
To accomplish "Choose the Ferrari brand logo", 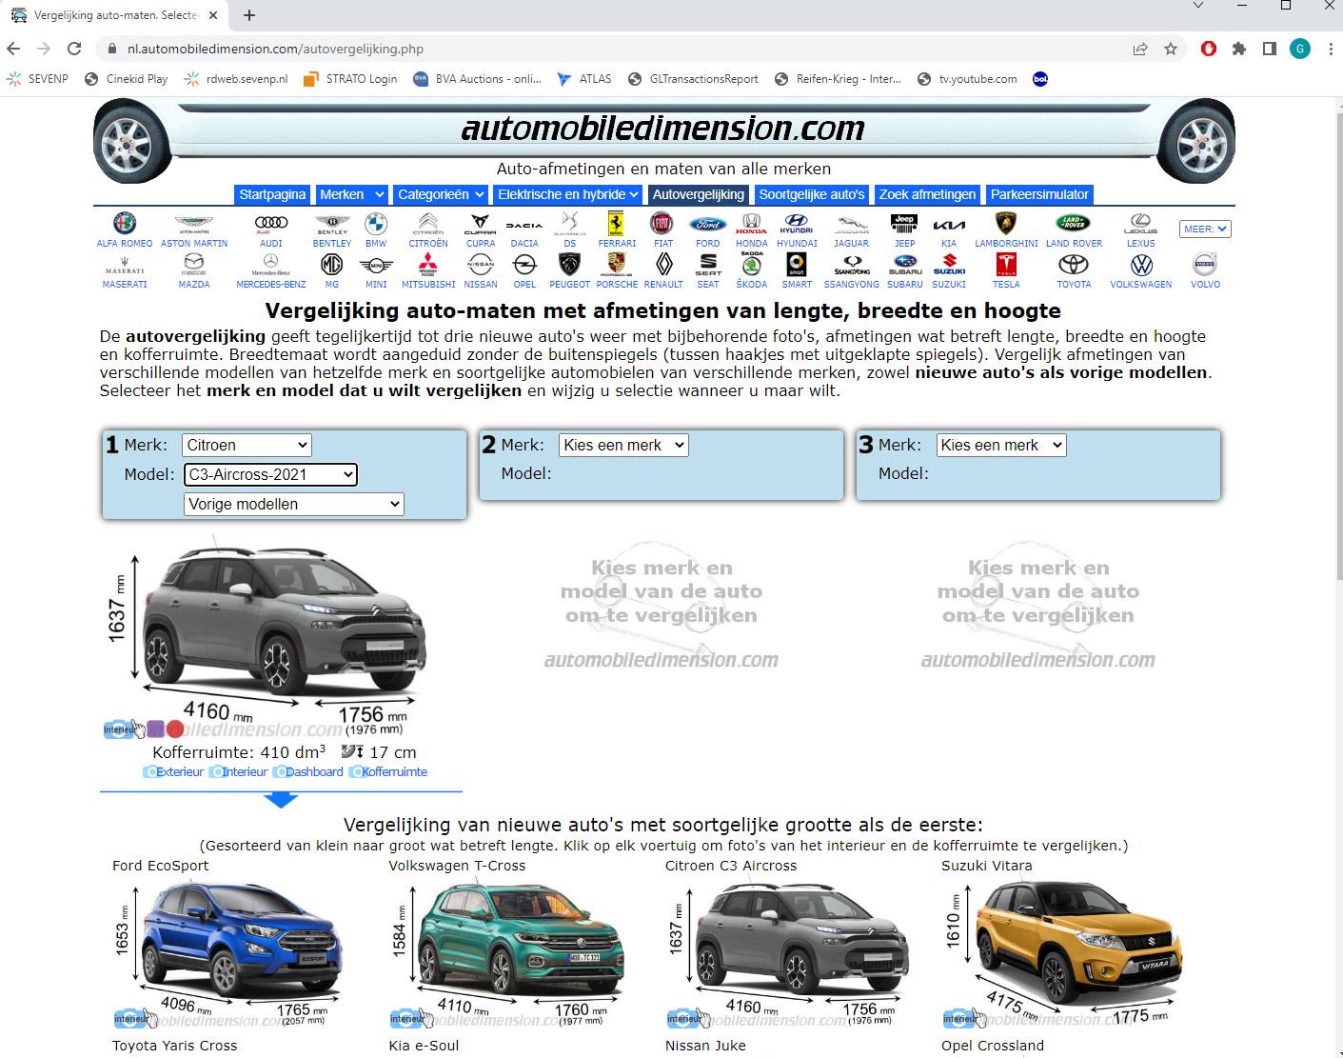I will 617,224.
